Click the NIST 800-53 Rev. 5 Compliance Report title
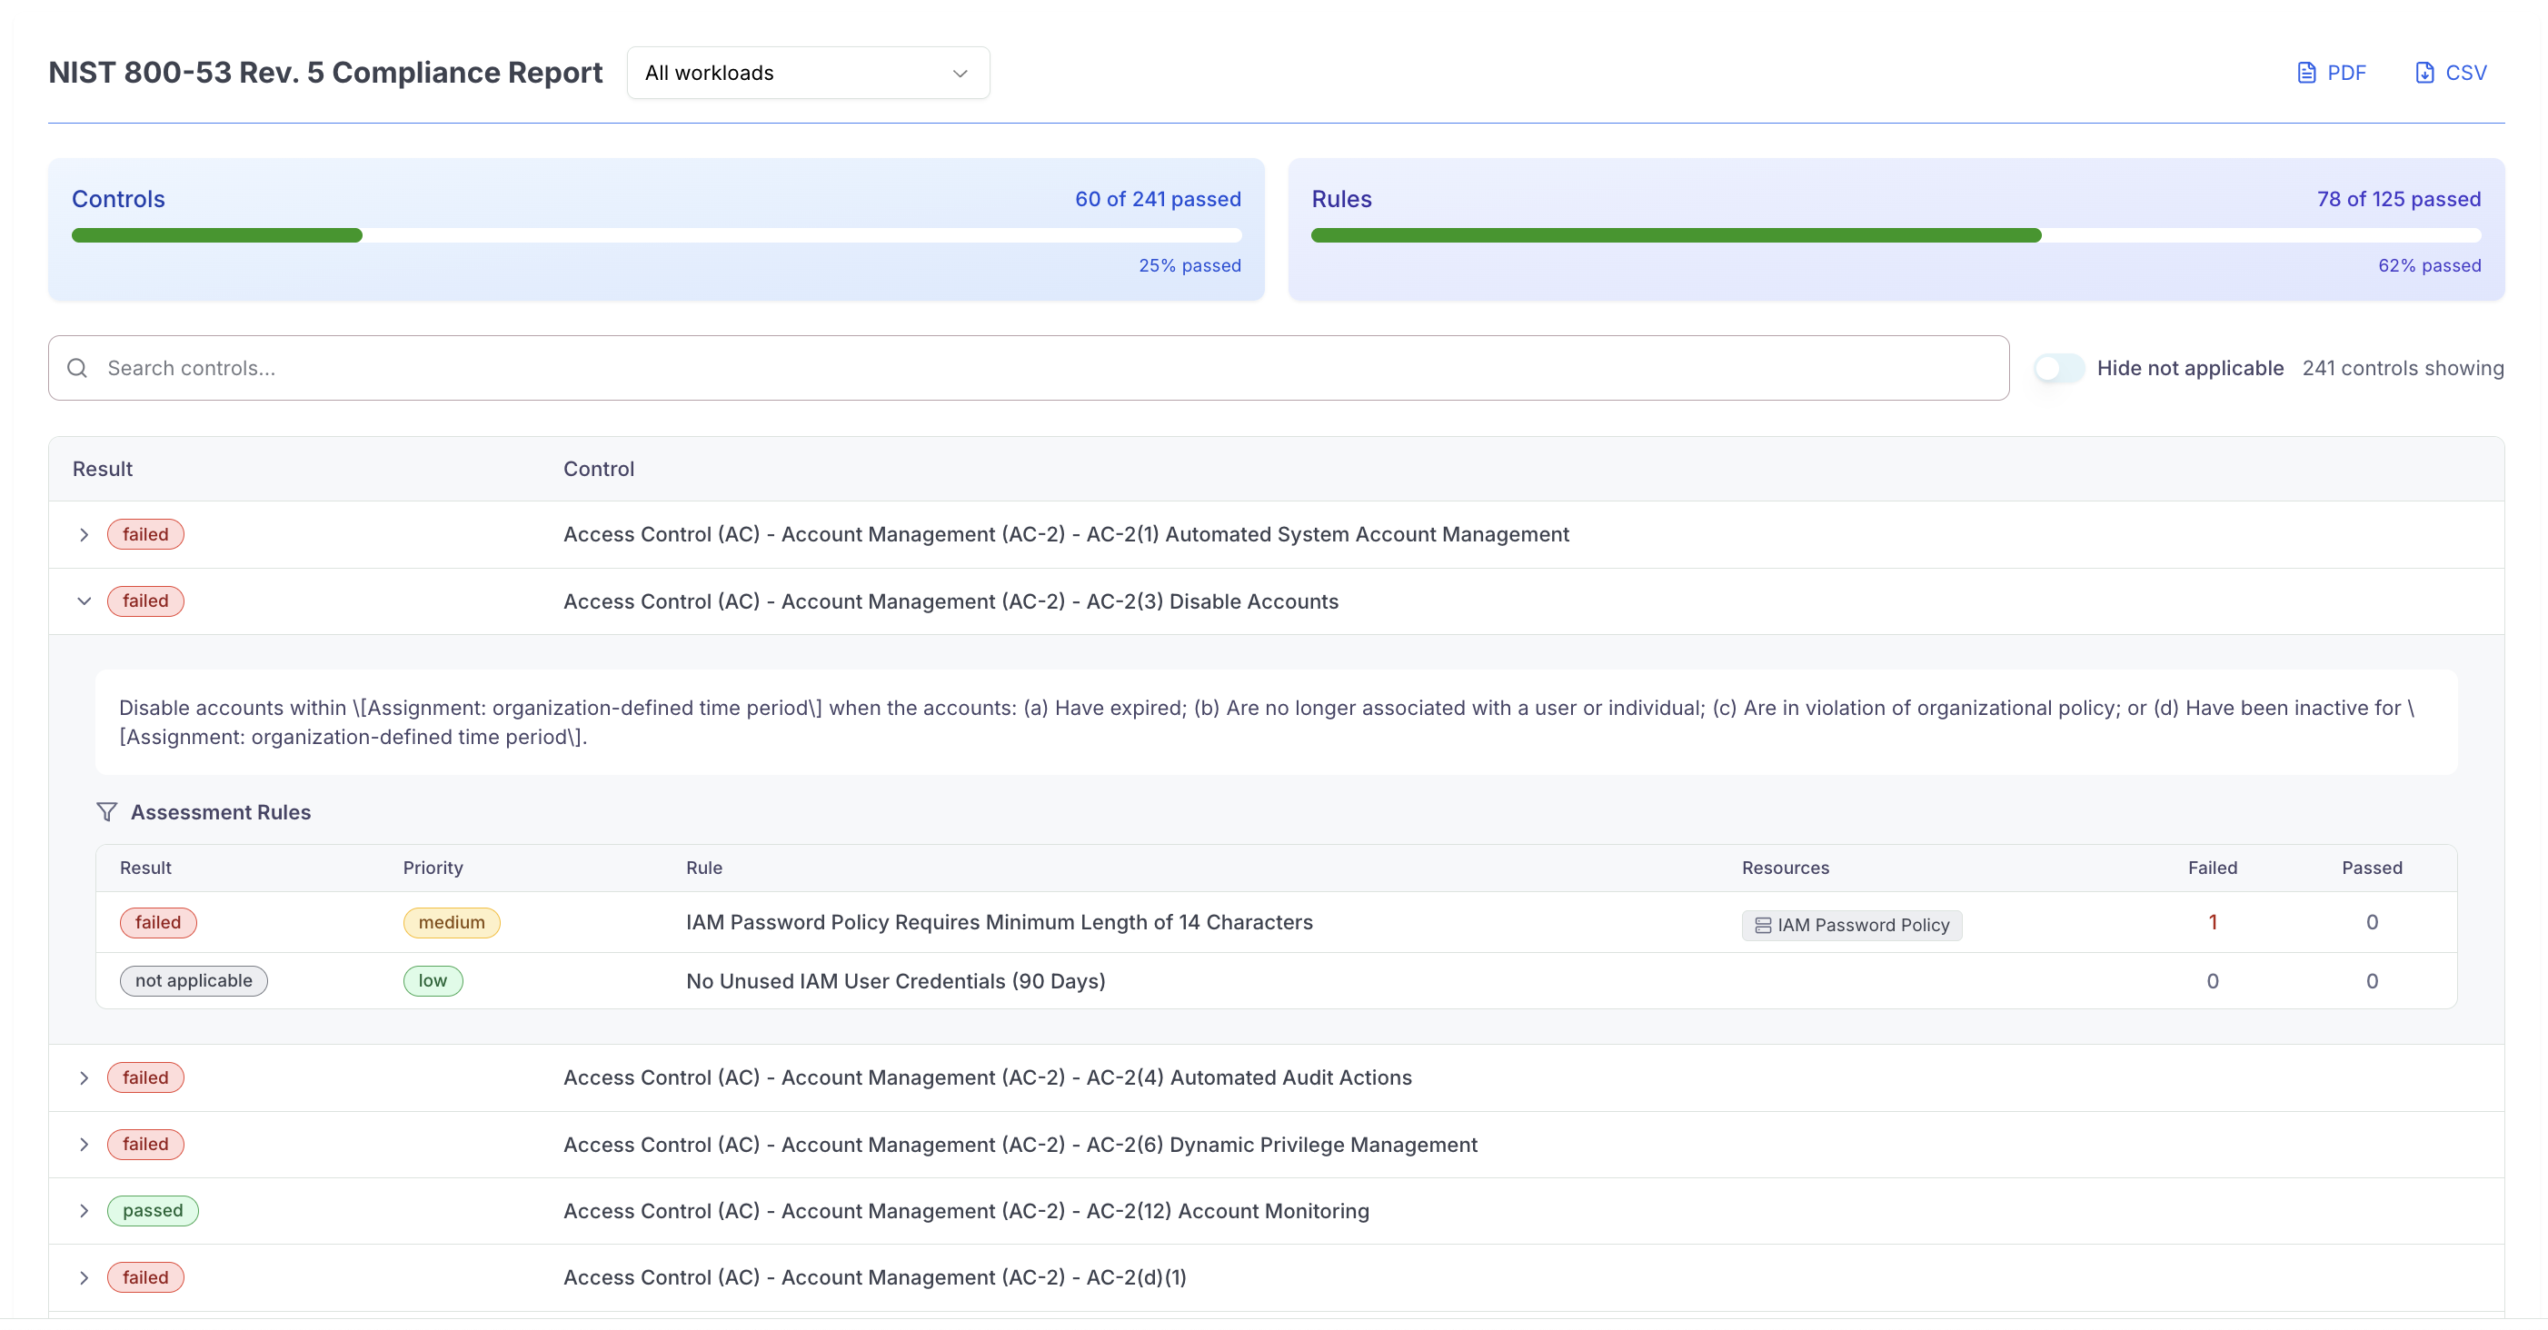 pyautogui.click(x=325, y=71)
